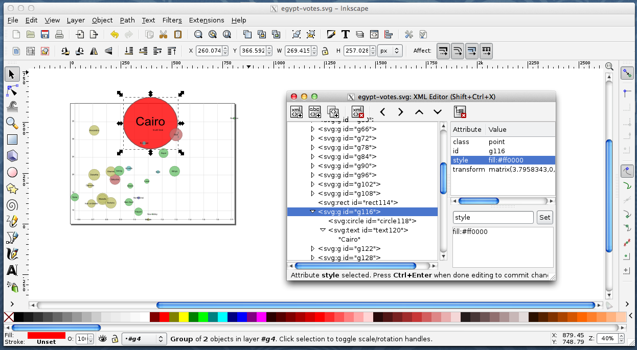Flip selection horizontally icon

click(x=94, y=51)
